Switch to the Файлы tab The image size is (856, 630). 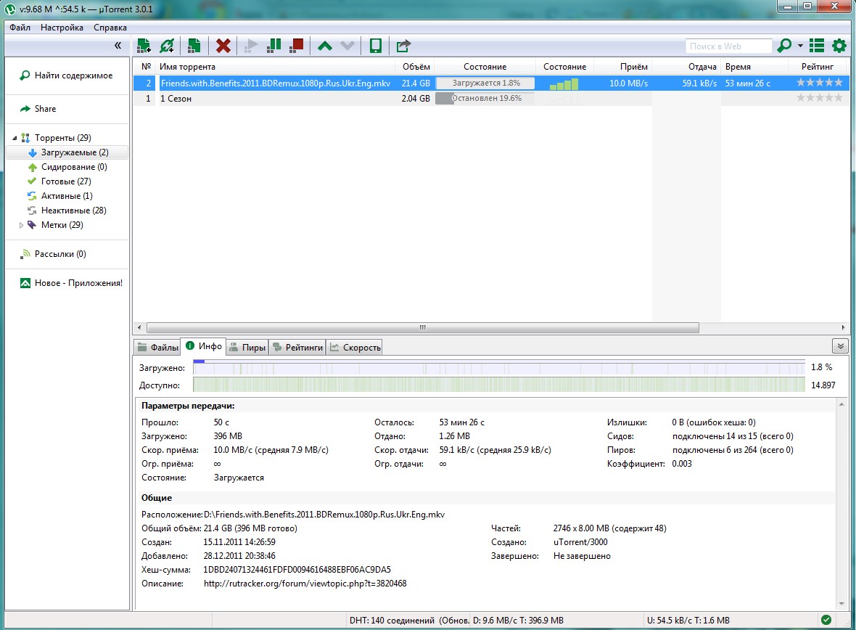pyautogui.click(x=157, y=348)
